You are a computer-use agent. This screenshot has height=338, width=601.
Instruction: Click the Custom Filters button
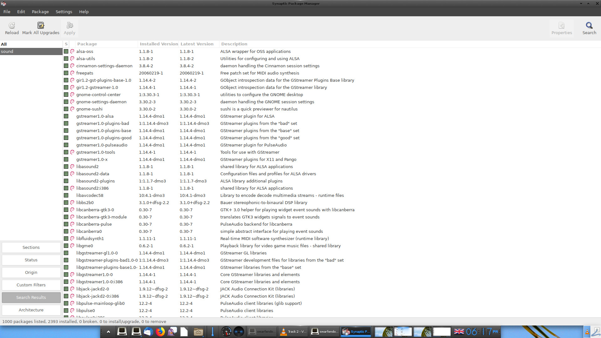point(31,285)
